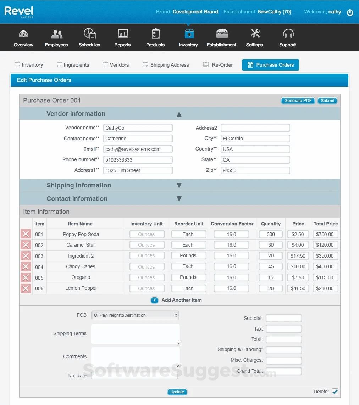Click inside the Tax Rate field
Screen dimensions: 359x405
click(x=134, y=376)
